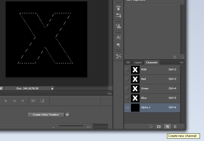Open the Tool Presets panel icon

click(118, 56)
